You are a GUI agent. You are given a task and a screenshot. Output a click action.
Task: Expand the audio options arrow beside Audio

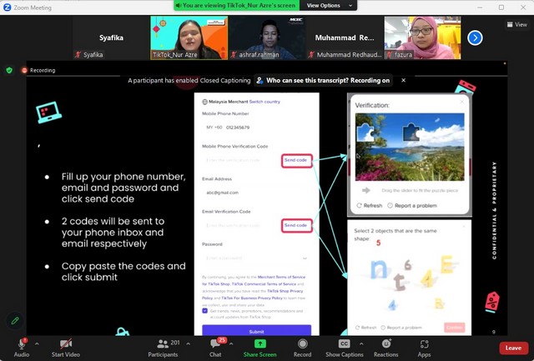[x=37, y=343]
